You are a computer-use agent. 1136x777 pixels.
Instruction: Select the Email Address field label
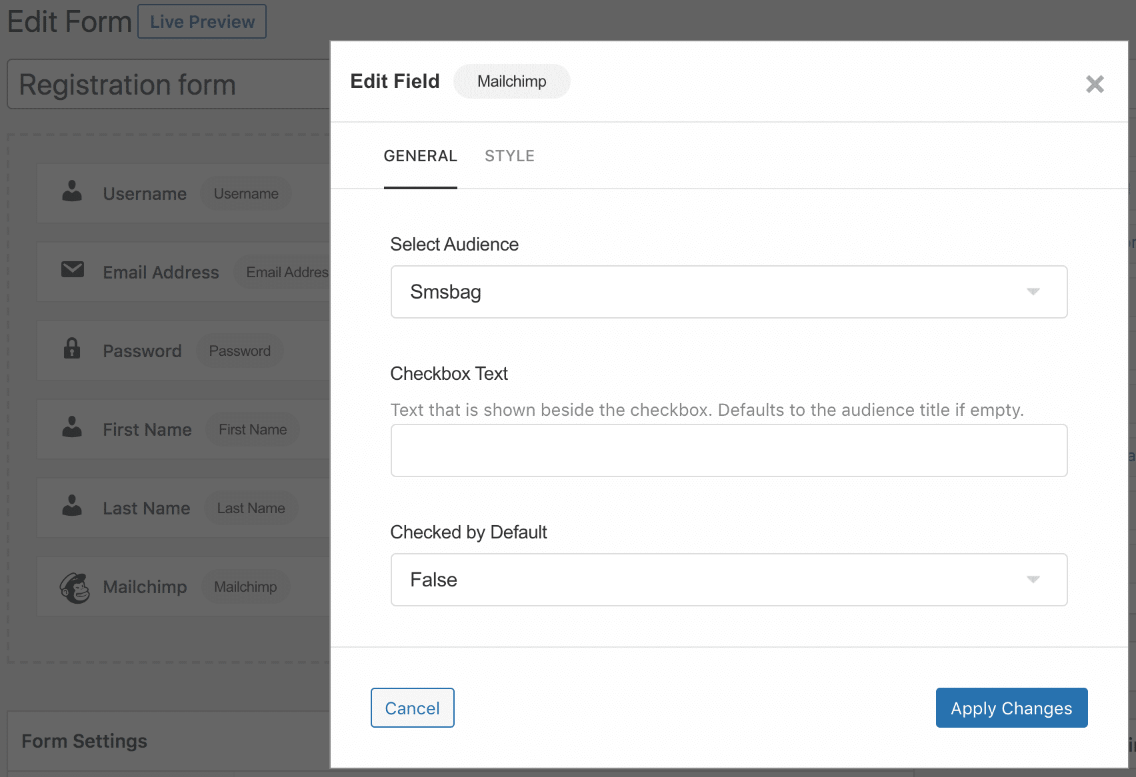coord(161,273)
